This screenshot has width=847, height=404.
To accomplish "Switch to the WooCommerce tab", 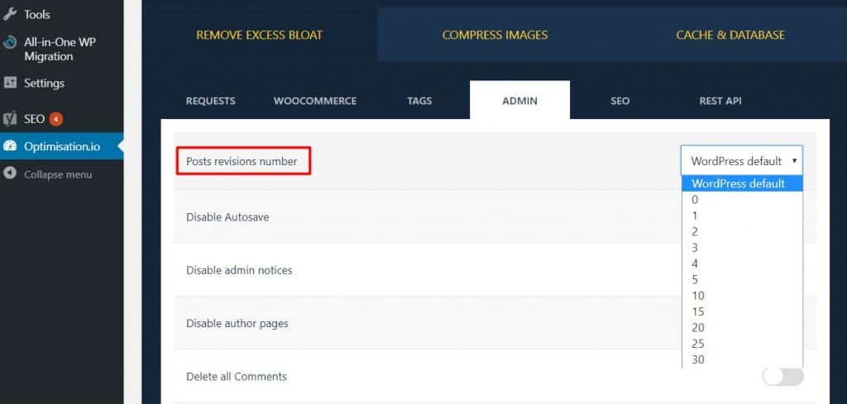I will point(315,101).
